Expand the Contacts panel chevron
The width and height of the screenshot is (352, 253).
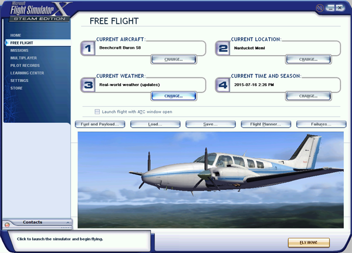point(67,223)
